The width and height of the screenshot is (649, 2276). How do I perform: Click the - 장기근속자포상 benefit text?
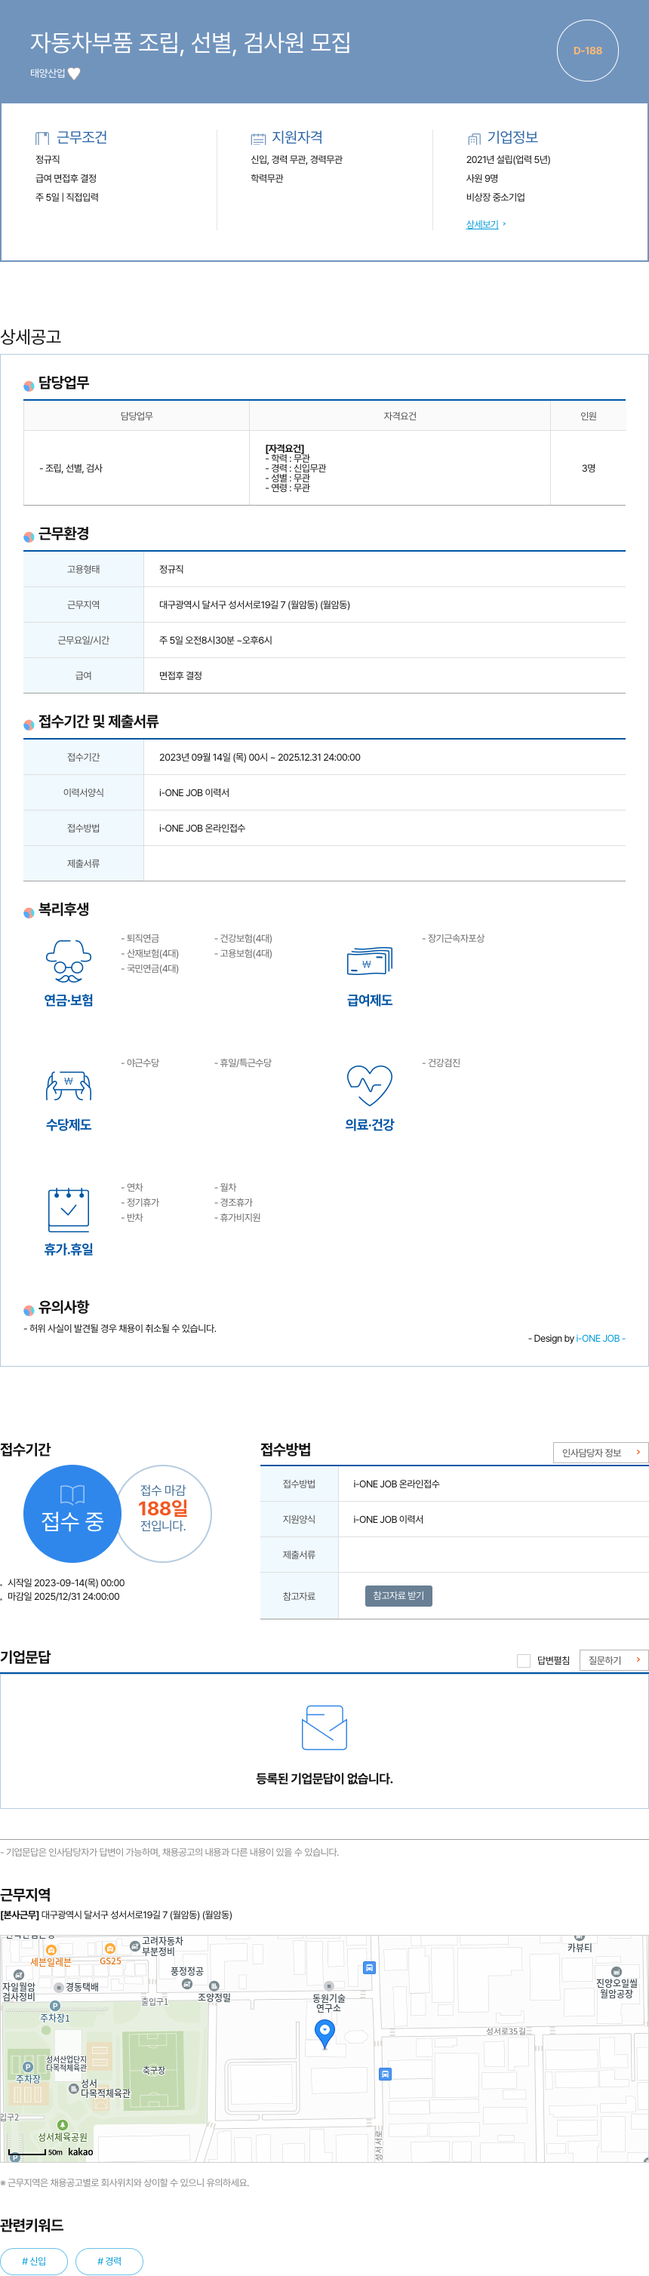coord(453,938)
